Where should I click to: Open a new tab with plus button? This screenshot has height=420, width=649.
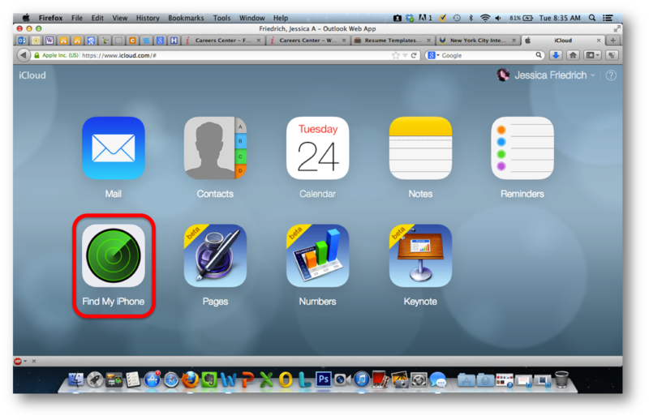tap(613, 40)
